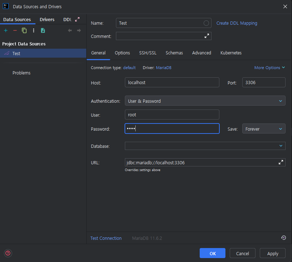Open the Kubernetes tab

(231, 53)
